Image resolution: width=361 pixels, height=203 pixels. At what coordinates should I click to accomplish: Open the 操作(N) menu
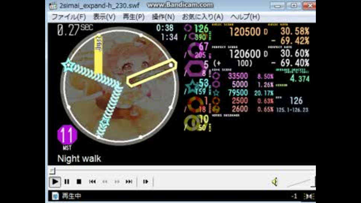(163, 17)
